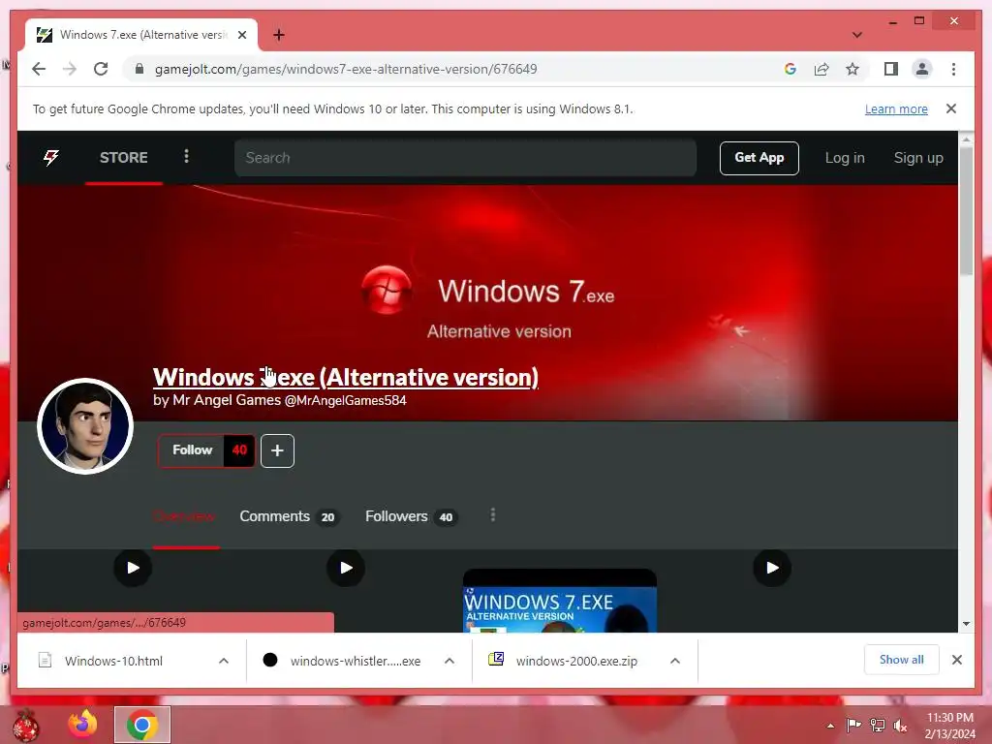Switch to the Followers tab
992x744 pixels.
click(411, 516)
